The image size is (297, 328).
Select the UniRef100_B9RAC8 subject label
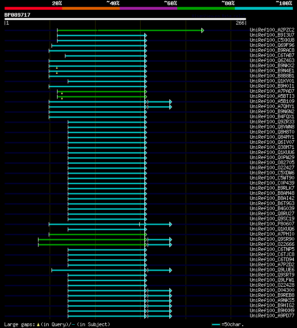pyautogui.click(x=272, y=50)
